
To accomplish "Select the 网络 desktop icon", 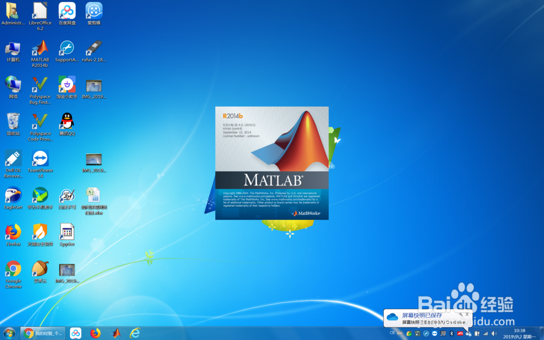I will pos(13,88).
